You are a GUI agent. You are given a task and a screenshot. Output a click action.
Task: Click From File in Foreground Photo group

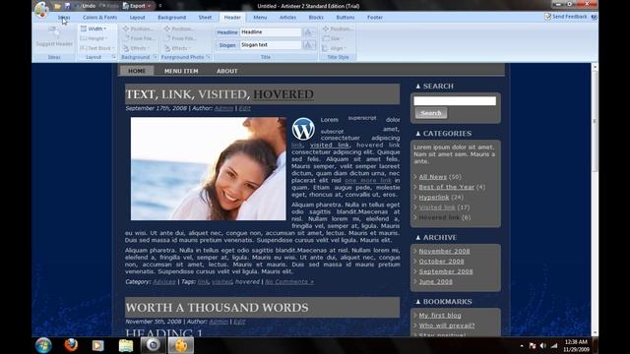click(x=180, y=38)
